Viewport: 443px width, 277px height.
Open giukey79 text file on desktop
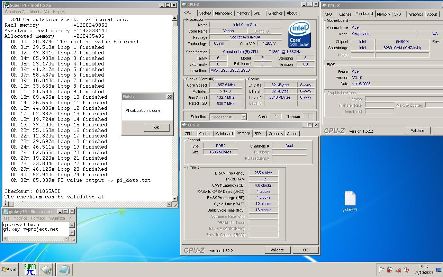350,201
